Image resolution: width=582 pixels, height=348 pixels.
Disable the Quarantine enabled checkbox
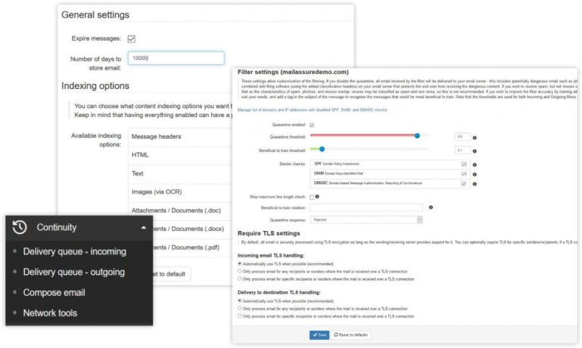point(312,125)
